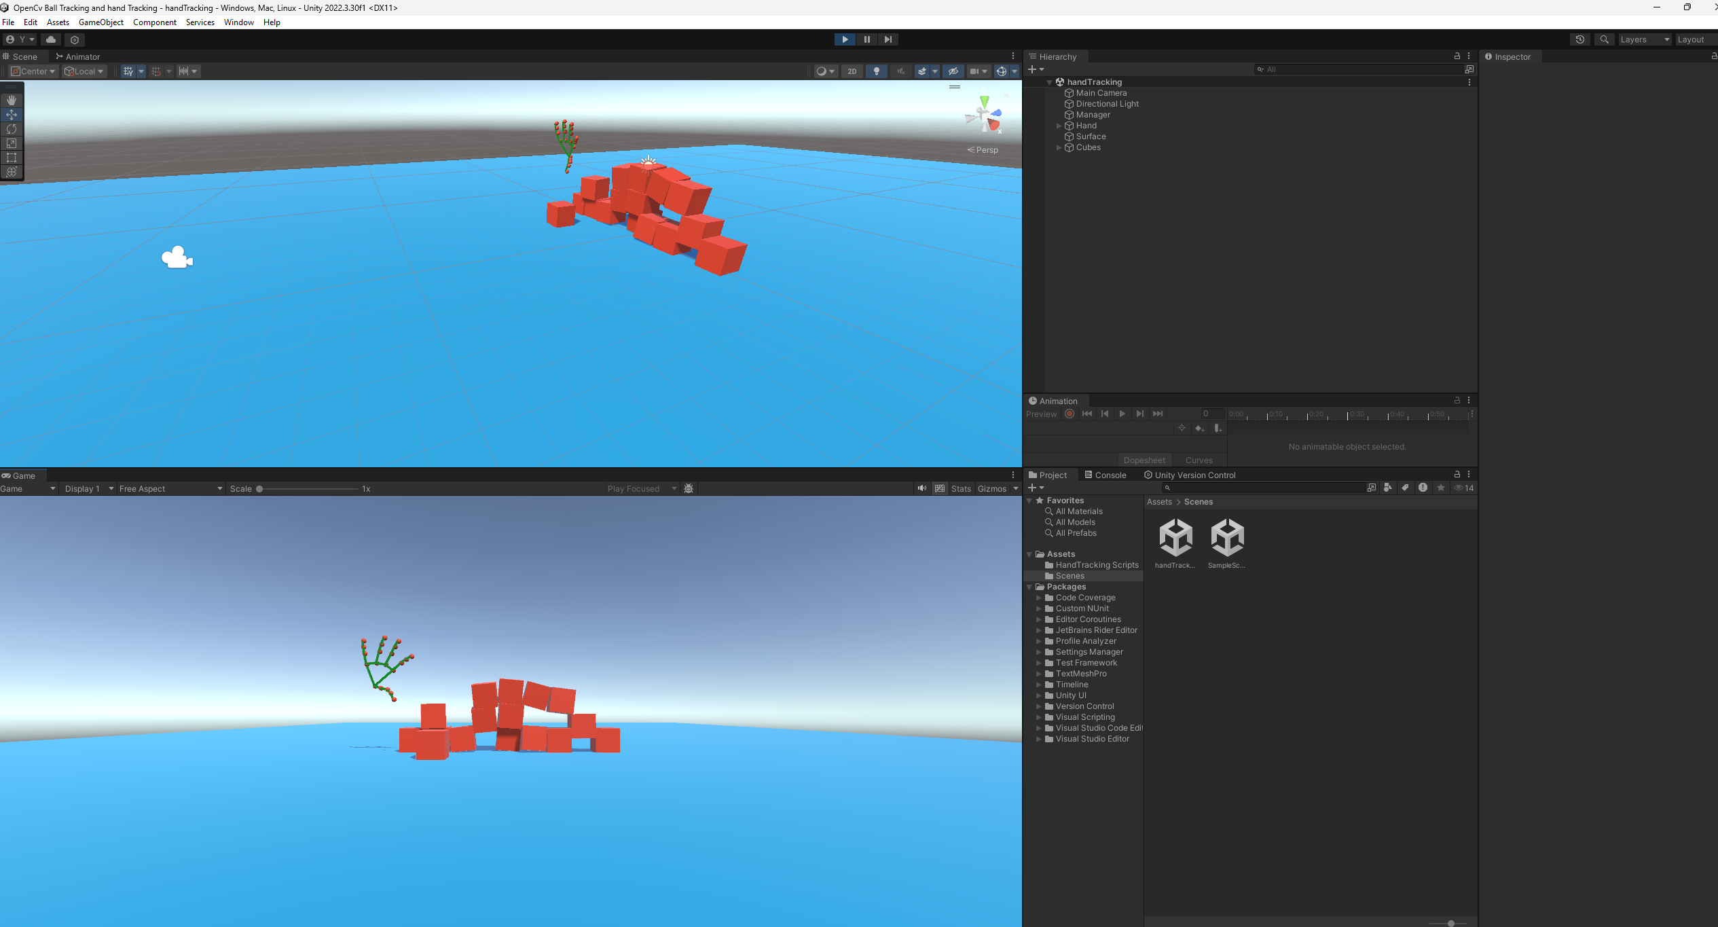The width and height of the screenshot is (1718, 927).
Task: Select the Rotate tool
Action: [x=12, y=129]
